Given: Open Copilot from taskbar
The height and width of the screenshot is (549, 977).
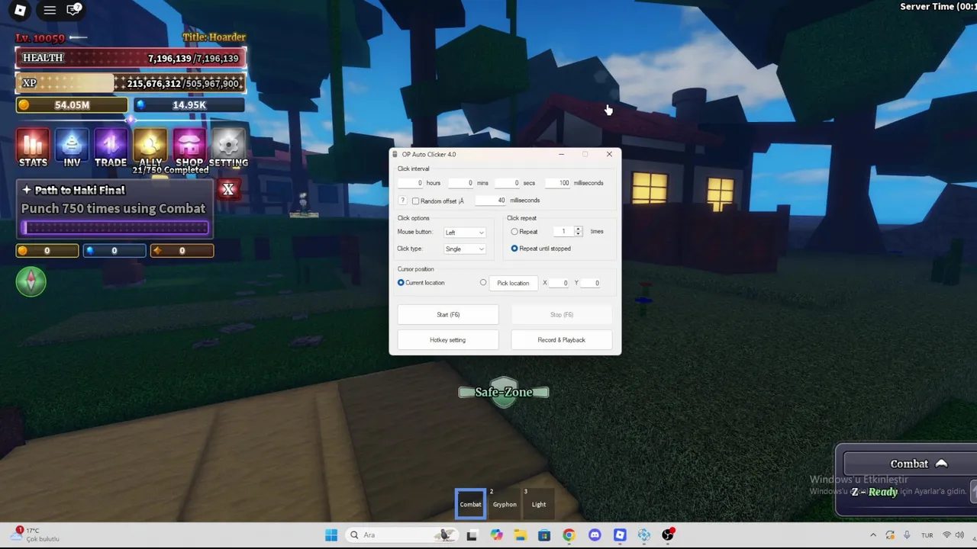Looking at the screenshot, I should (x=497, y=535).
